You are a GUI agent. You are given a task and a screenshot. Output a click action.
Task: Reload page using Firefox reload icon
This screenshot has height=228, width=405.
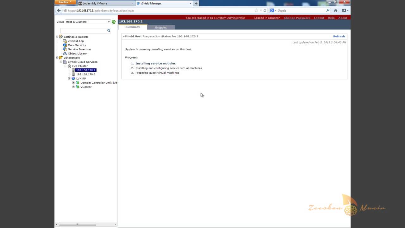(265, 10)
